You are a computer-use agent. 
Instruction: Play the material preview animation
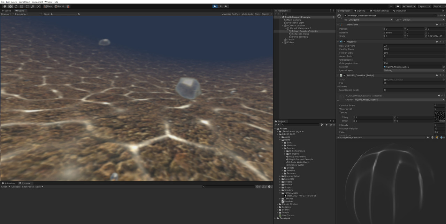pos(428,138)
